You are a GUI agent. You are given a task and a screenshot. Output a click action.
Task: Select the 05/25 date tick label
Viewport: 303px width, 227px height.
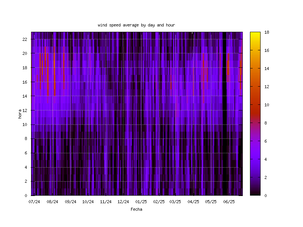[x=211, y=202]
